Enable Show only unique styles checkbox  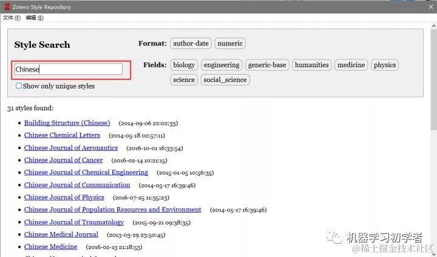pyautogui.click(x=19, y=85)
